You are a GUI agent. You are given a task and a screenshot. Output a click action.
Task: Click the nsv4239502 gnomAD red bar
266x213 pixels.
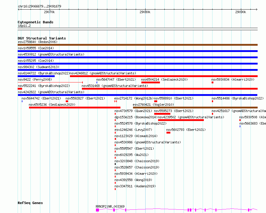coord(181,120)
